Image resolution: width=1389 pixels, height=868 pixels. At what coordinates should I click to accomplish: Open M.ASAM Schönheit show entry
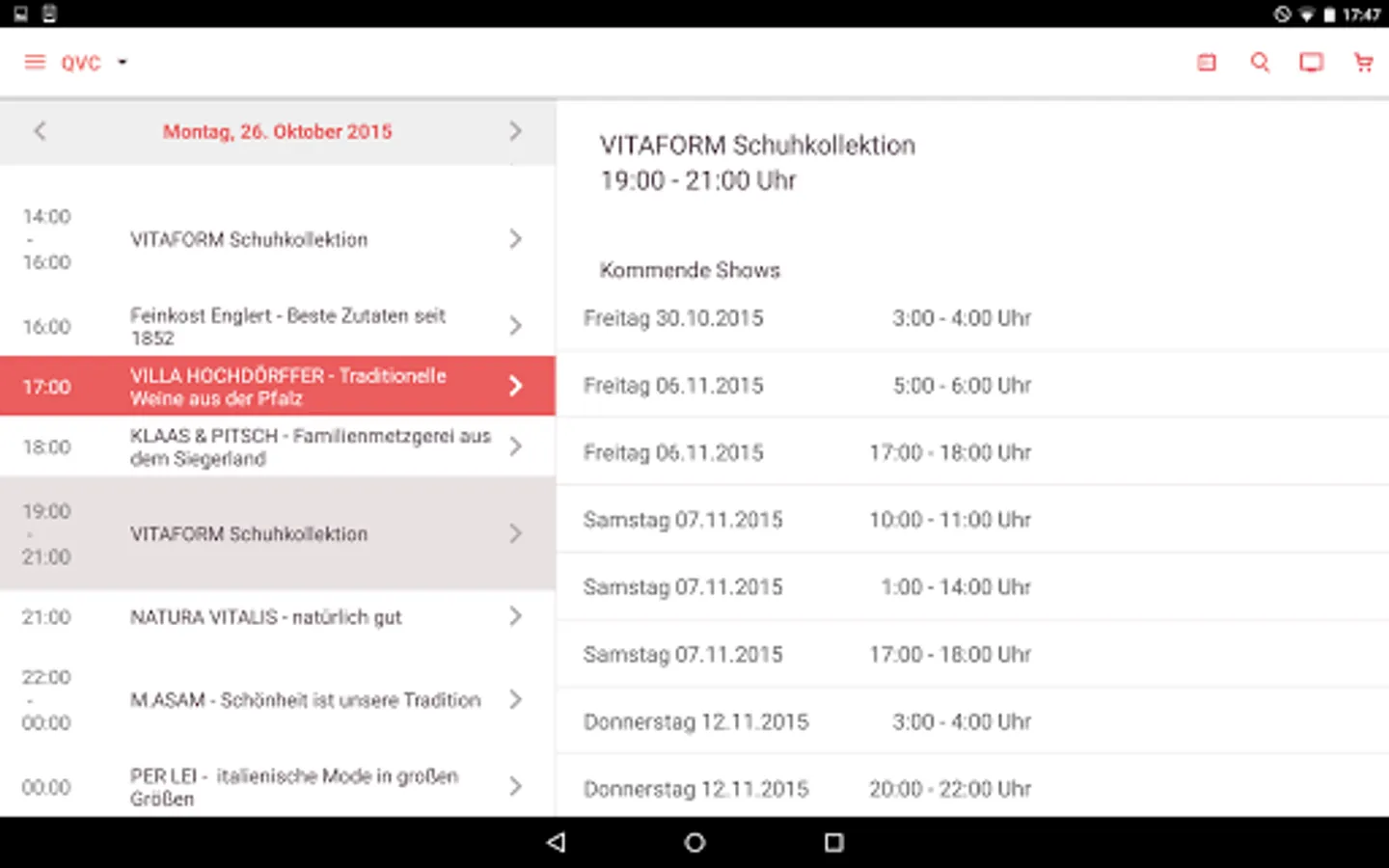pos(278,700)
